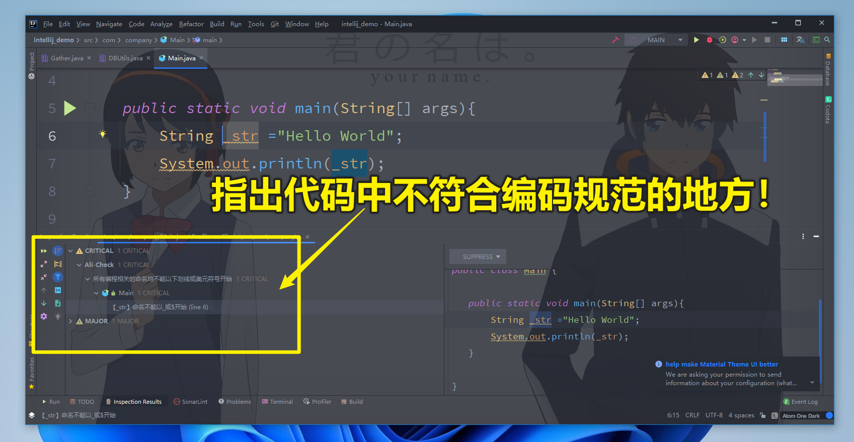Open the MAIN run configuration dropdown

click(656, 40)
